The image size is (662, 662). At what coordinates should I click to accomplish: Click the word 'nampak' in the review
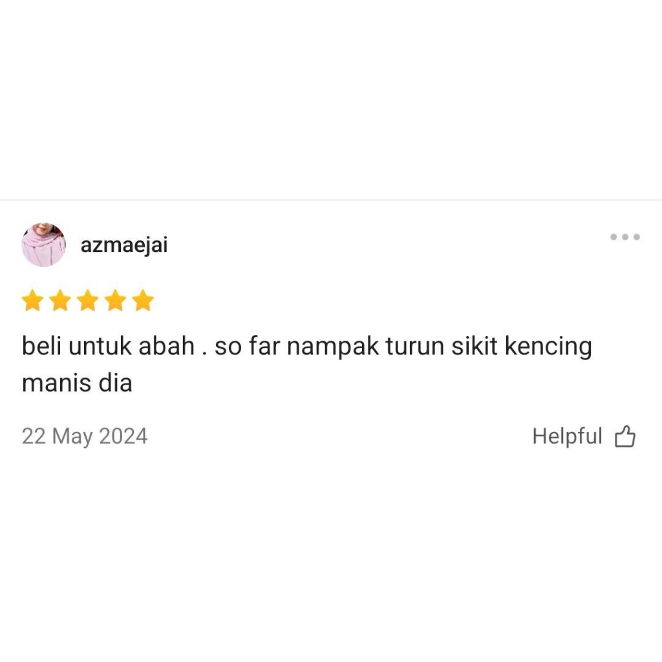333,347
